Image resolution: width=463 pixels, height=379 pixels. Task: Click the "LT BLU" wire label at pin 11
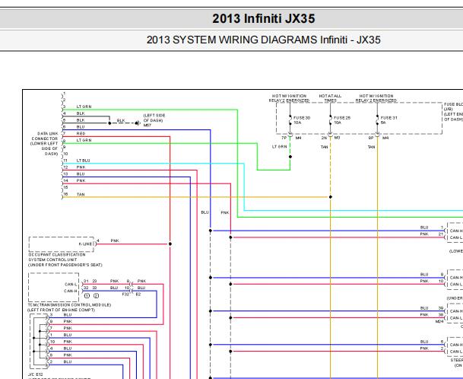pyautogui.click(x=84, y=161)
